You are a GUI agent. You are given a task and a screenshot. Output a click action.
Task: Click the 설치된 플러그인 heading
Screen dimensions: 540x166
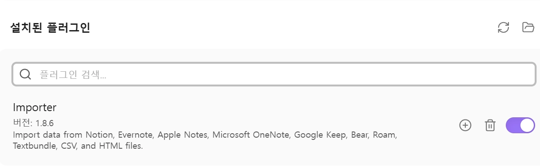[50, 28]
